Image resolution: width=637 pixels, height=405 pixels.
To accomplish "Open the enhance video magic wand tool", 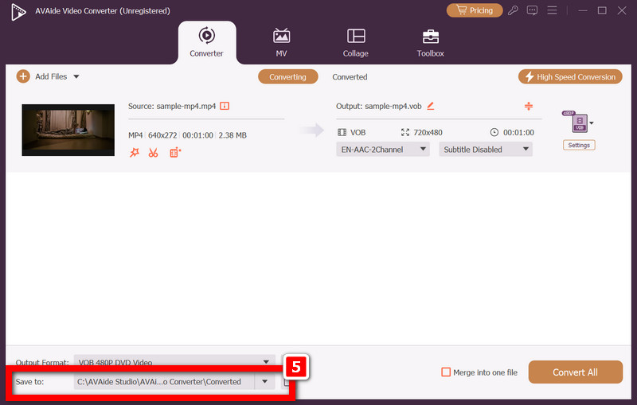I will pos(135,153).
